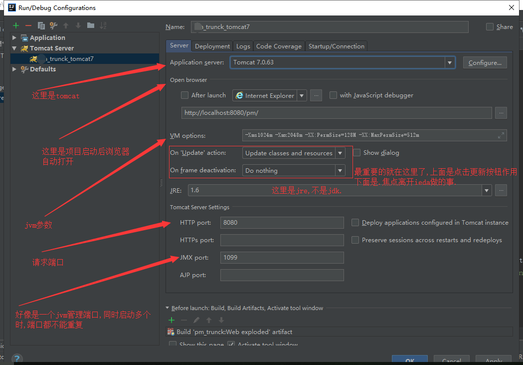This screenshot has width=523, height=365.
Task: Open the Application server dropdown
Action: (450, 62)
